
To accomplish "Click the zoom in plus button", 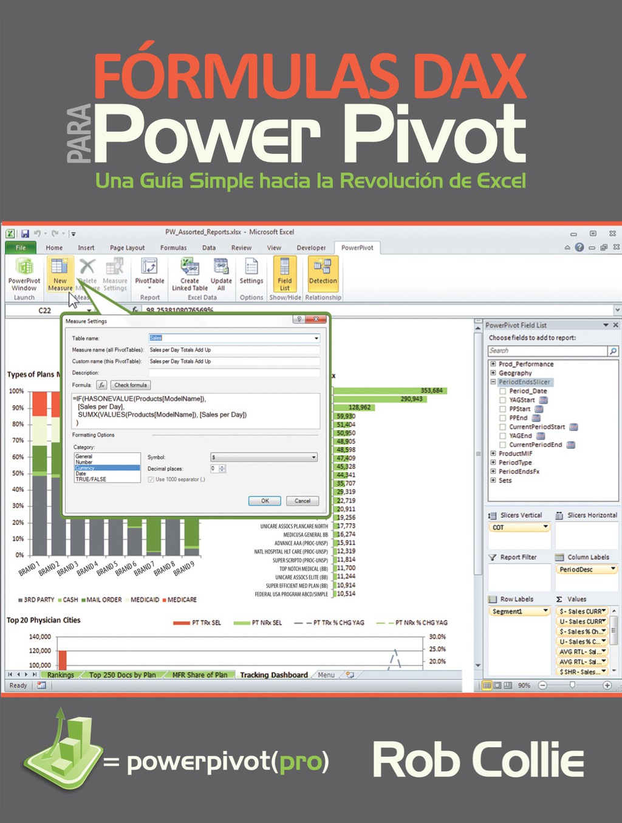I will [607, 686].
